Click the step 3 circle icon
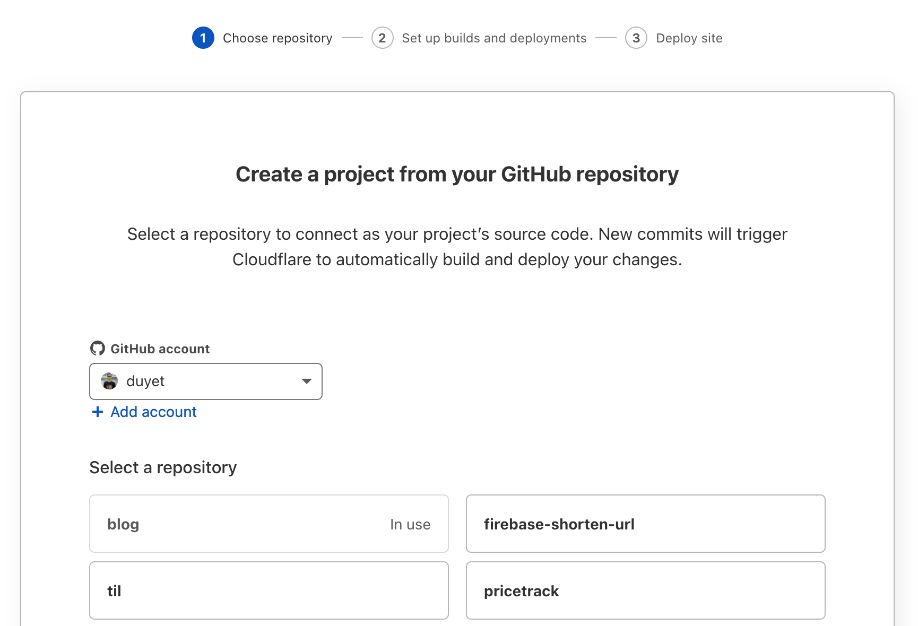 click(636, 38)
